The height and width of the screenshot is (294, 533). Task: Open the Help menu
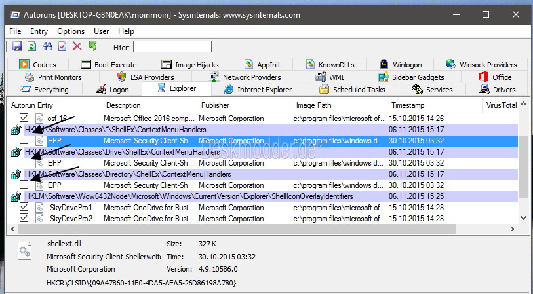[126, 31]
